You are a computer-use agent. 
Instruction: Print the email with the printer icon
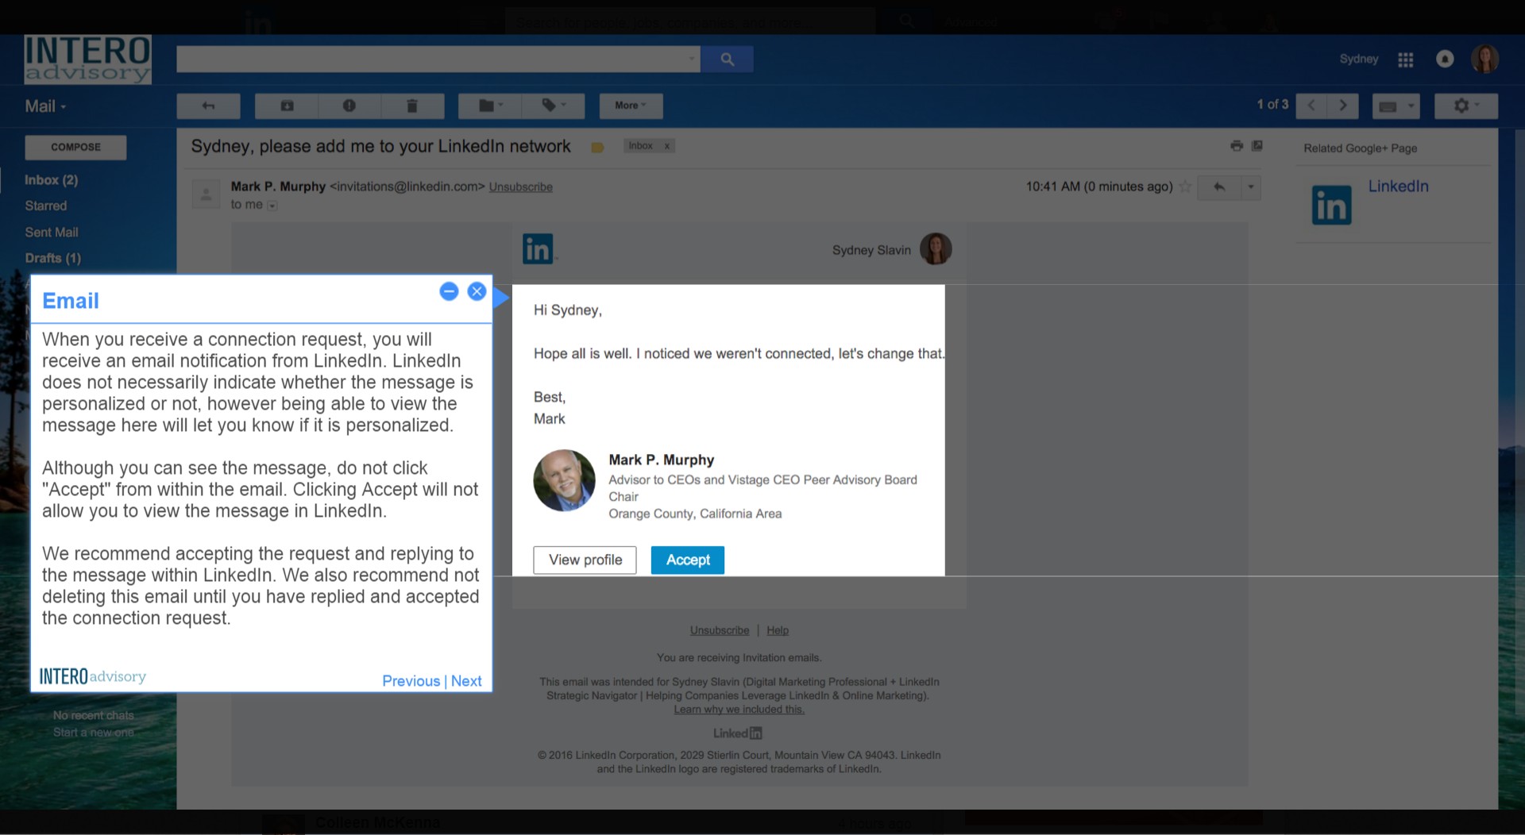1236,146
